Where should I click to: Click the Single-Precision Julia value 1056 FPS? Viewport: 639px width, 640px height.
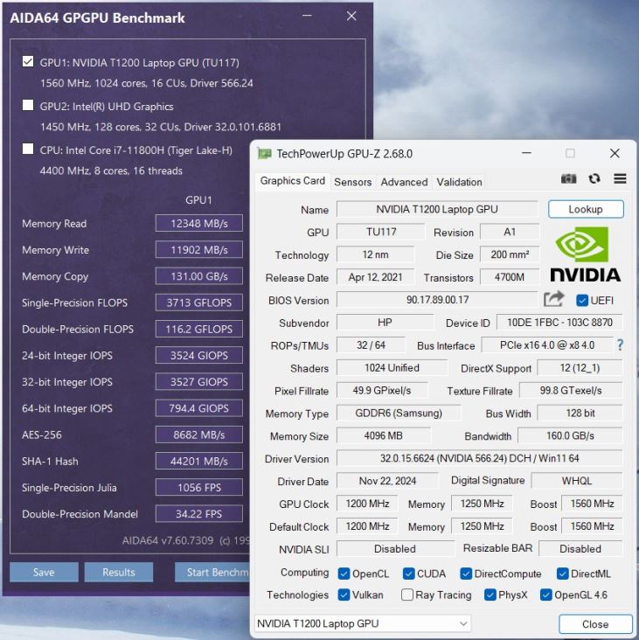[199, 487]
